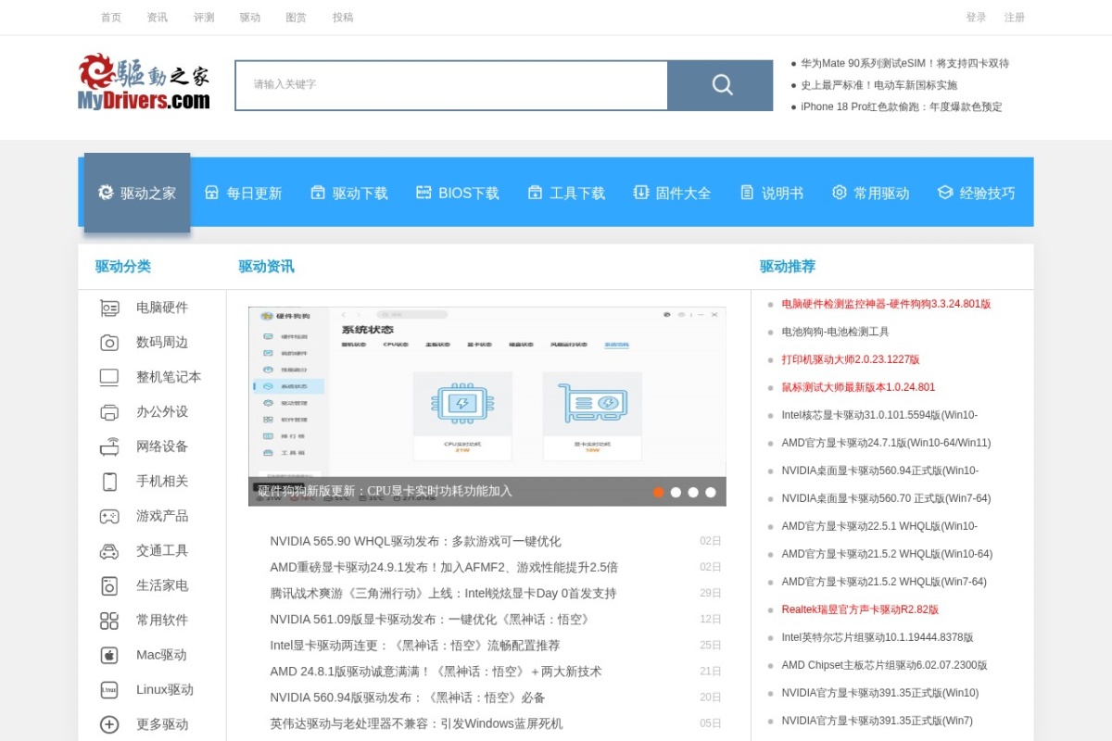Viewport: 1112px width, 741px height.
Task: Click the Linux驱动 icon
Action: 109,690
